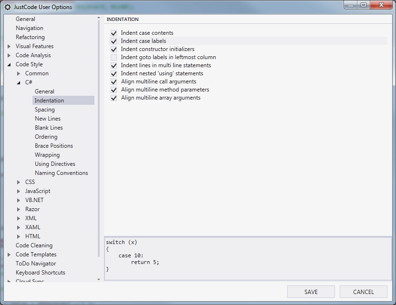Click the SAVE button
The image size is (396, 305).
pos(311,292)
